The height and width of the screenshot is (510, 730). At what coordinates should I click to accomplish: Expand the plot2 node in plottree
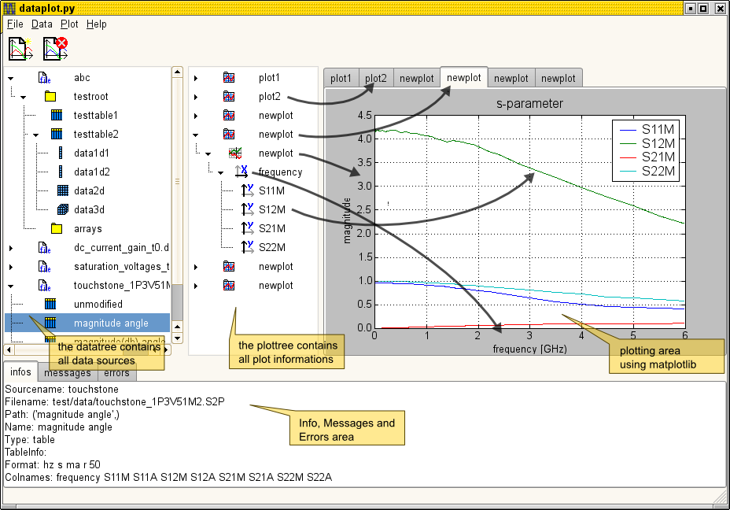(196, 97)
